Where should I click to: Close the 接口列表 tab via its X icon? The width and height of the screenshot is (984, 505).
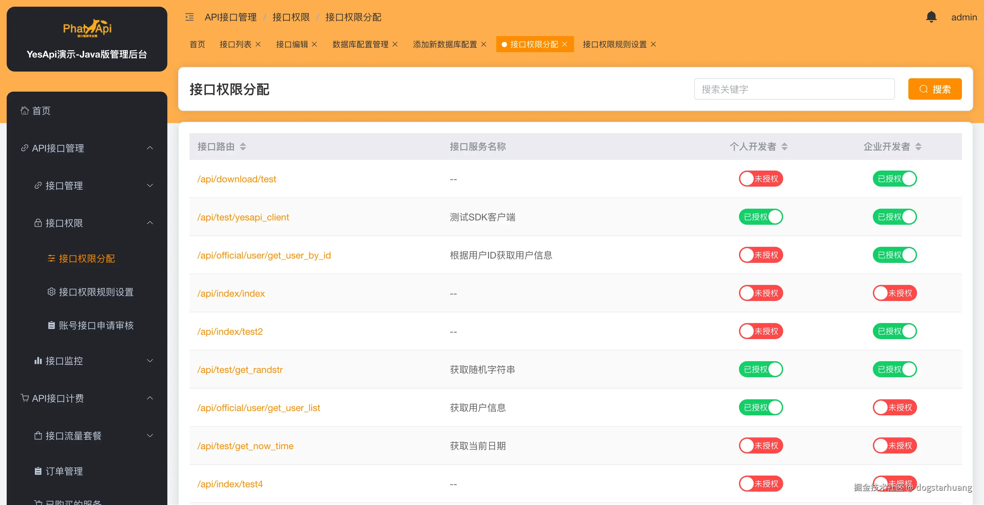(258, 44)
